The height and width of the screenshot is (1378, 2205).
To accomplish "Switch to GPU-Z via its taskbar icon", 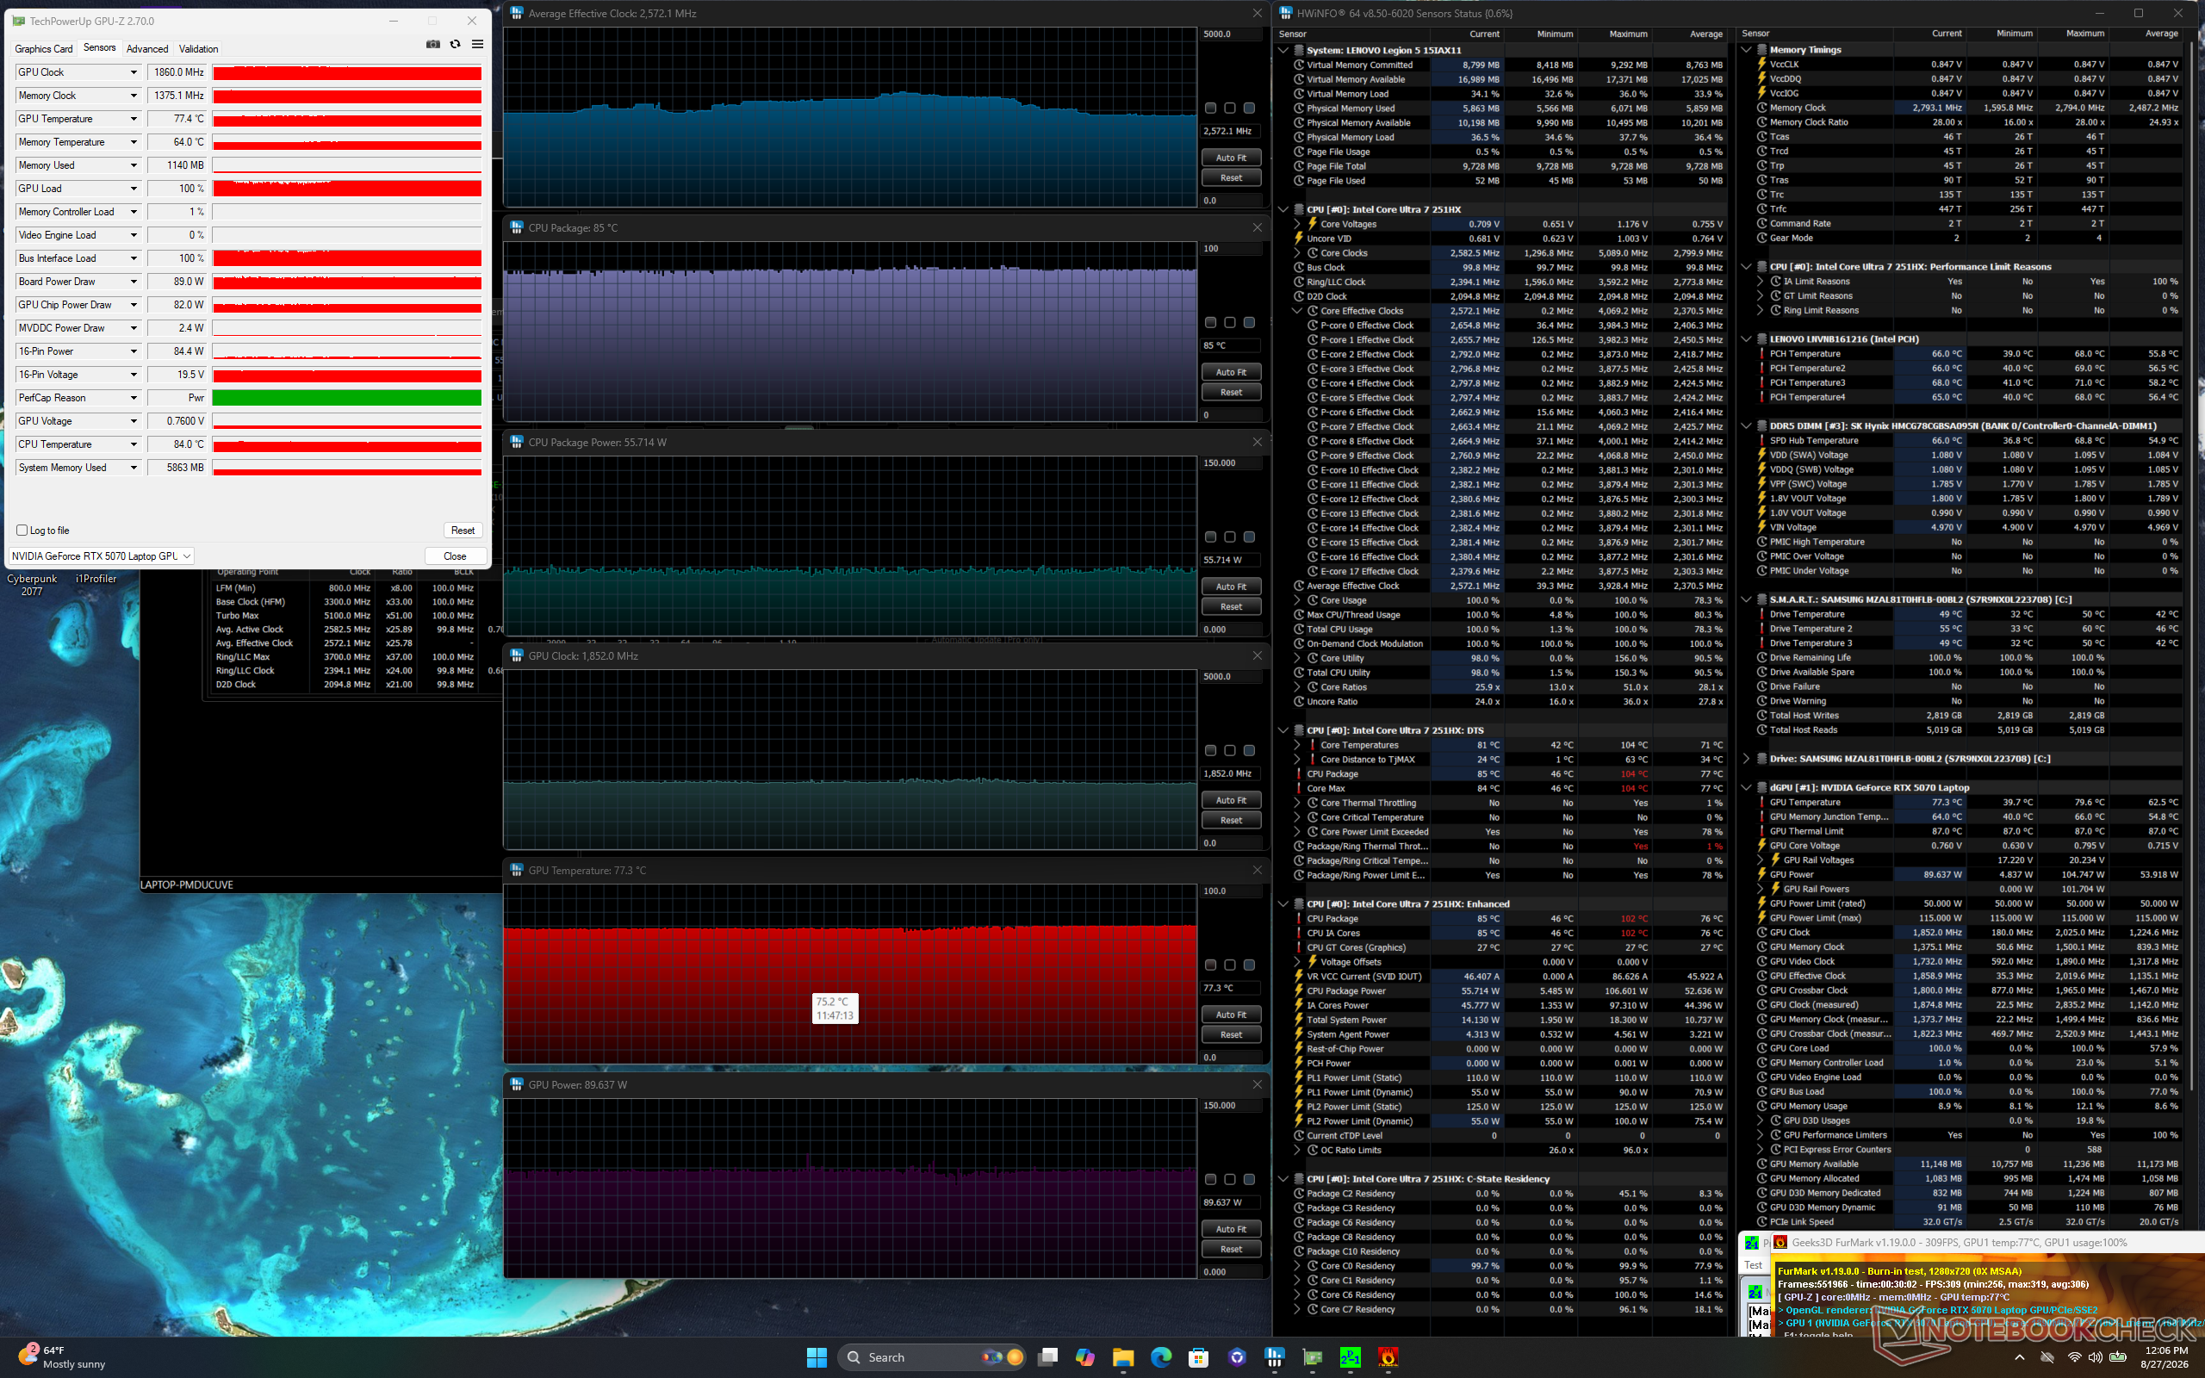I will pyautogui.click(x=1312, y=1357).
